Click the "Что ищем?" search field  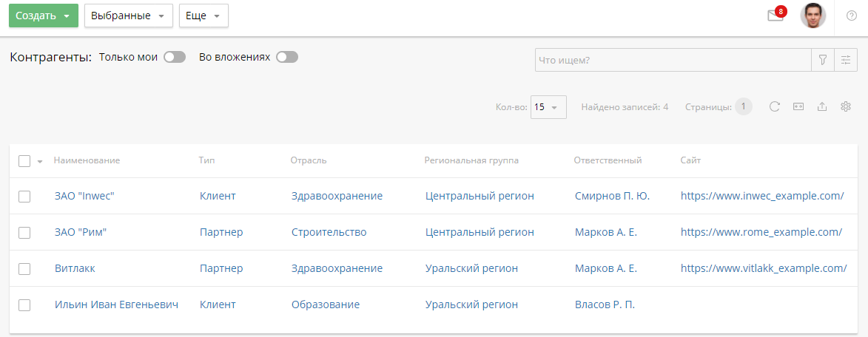(x=673, y=61)
